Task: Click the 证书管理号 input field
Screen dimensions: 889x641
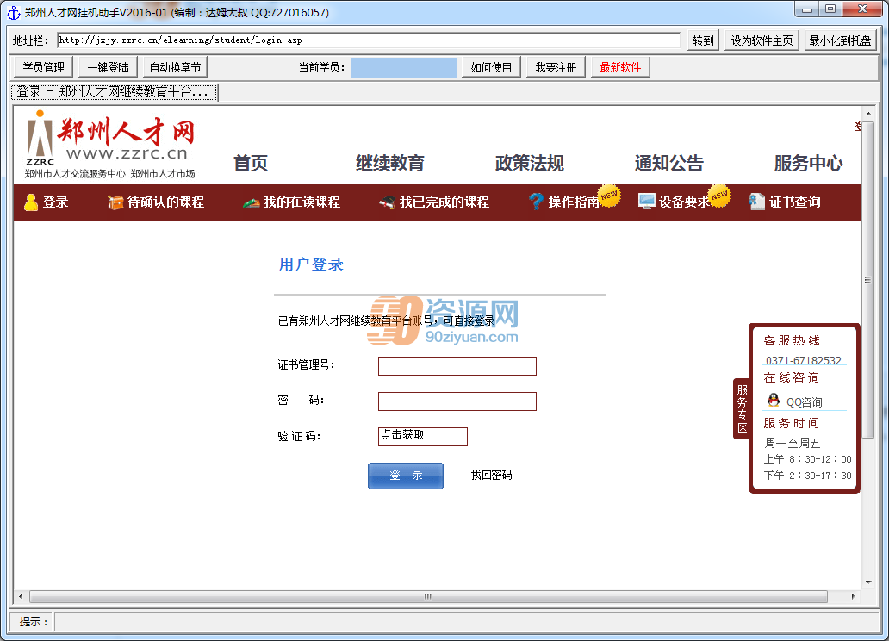Action: [x=457, y=366]
